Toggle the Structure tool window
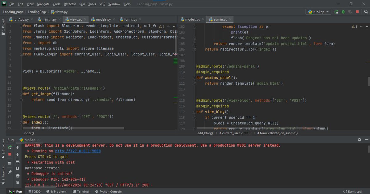This screenshot has width=370, height=194. (3, 149)
